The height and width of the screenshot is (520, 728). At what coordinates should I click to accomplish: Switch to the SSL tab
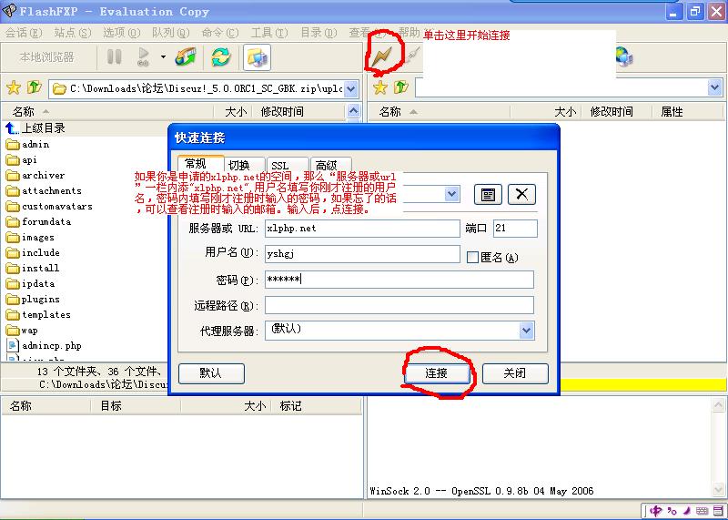286,165
